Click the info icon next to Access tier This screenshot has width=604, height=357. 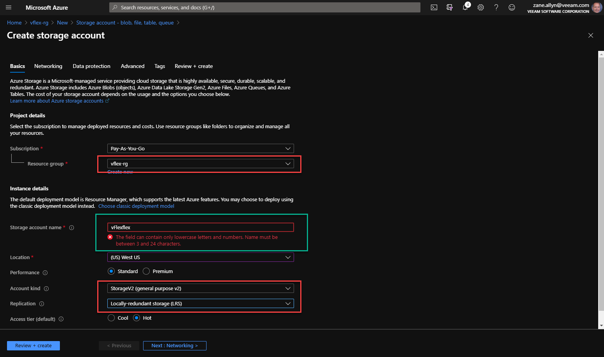(61, 319)
